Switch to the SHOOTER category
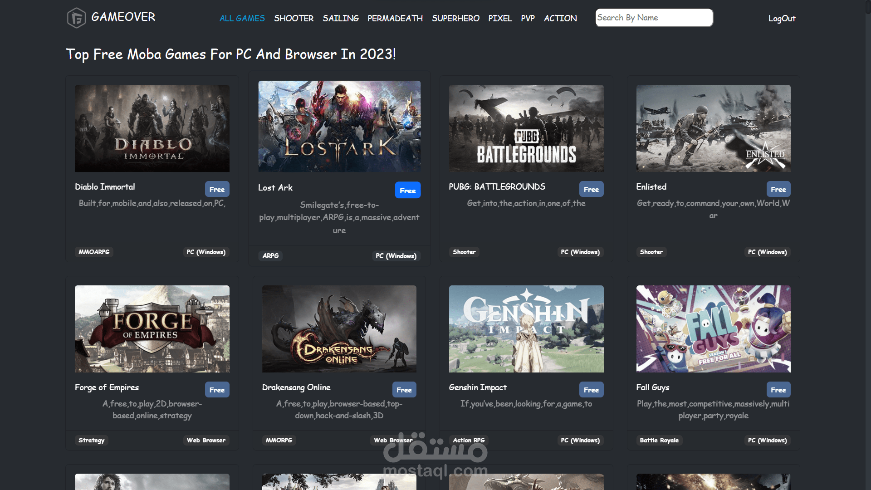Screen dimensions: 871x490 click(294, 18)
